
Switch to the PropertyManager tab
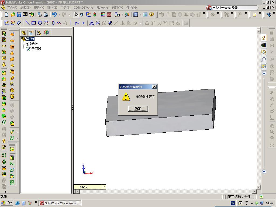click(31, 33)
